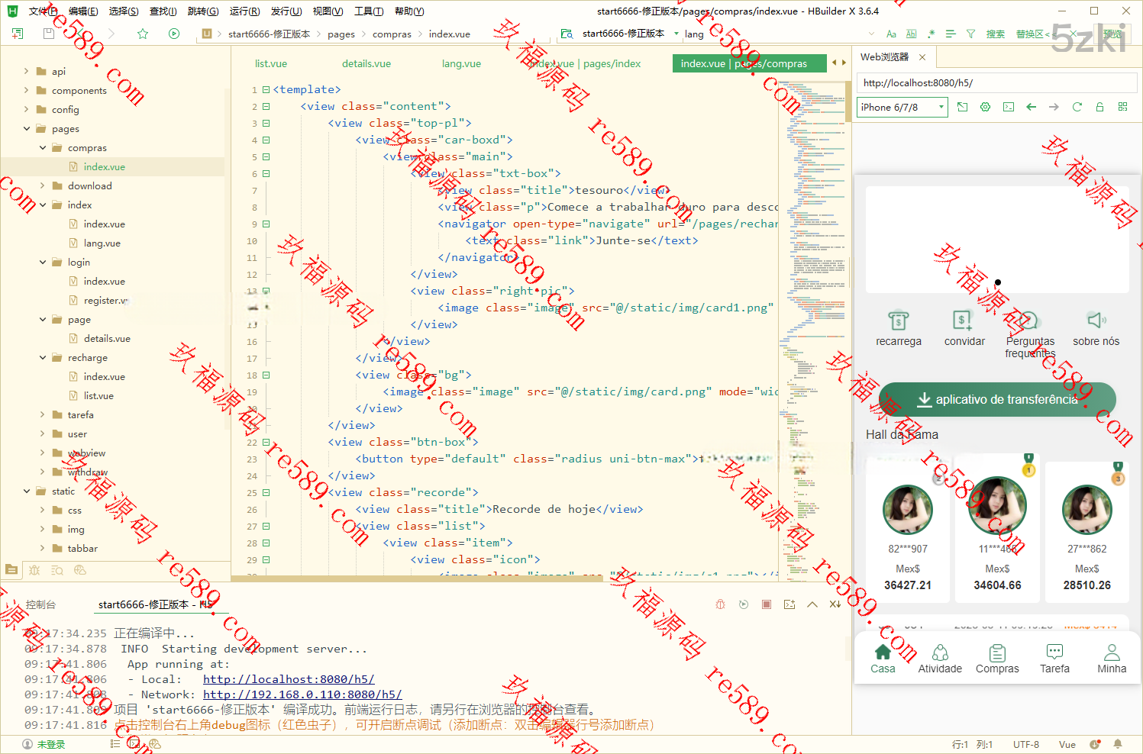This screenshot has height=754, width=1143.
Task: Open the 运行(R) menu
Action: click(244, 11)
